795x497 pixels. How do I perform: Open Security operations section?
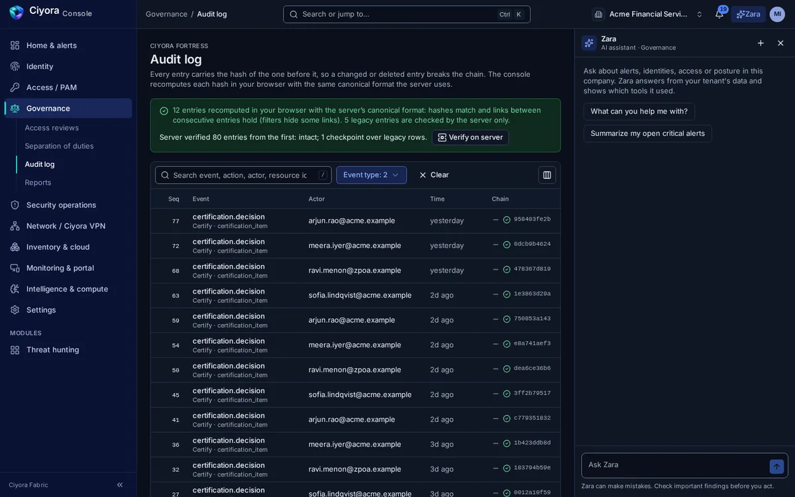(68, 205)
